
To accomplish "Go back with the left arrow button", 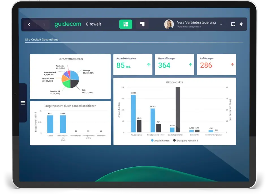I will (29, 25).
